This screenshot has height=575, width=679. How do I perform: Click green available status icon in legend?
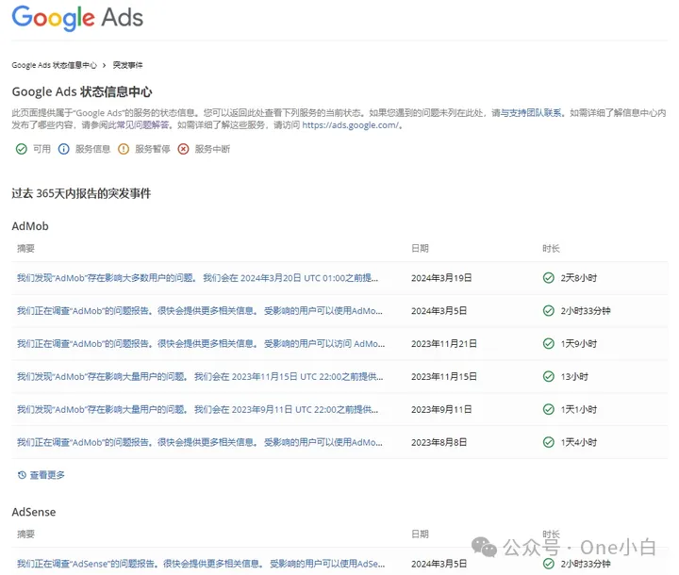point(21,149)
